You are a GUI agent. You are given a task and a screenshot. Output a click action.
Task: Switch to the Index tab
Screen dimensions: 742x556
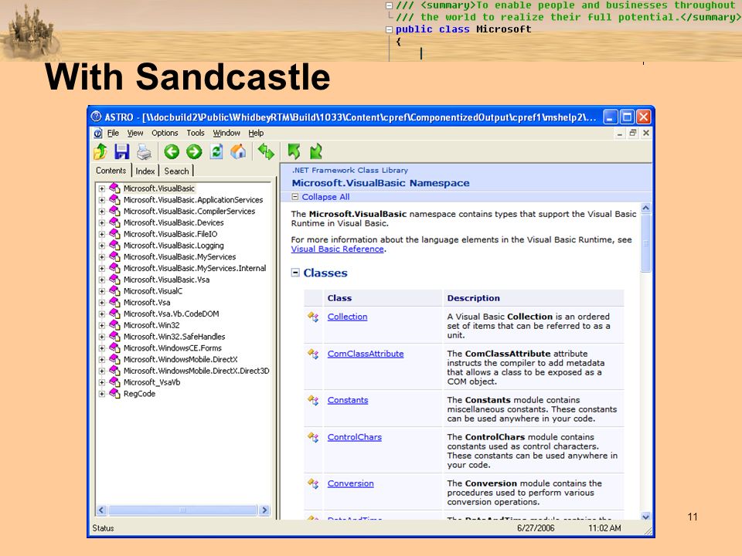coord(145,171)
